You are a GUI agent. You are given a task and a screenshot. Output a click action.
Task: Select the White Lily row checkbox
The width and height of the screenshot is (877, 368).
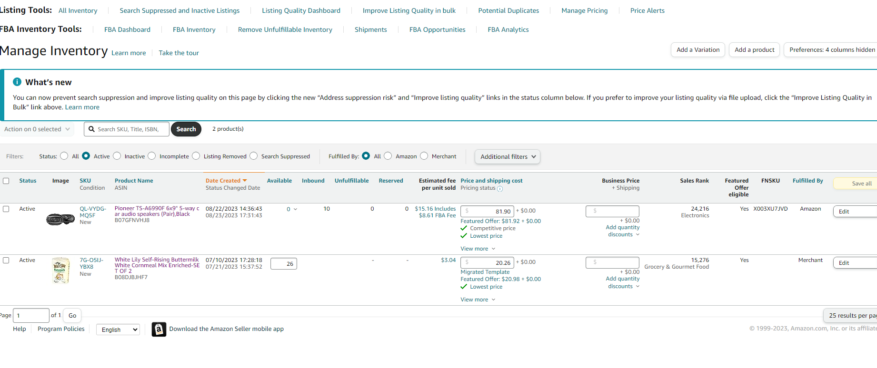point(6,260)
